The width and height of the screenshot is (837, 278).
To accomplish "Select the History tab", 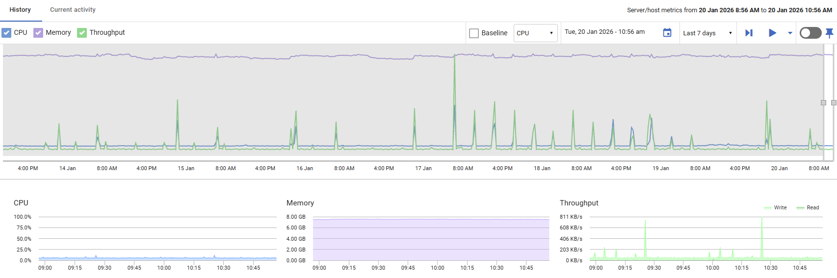I will 20,10.
